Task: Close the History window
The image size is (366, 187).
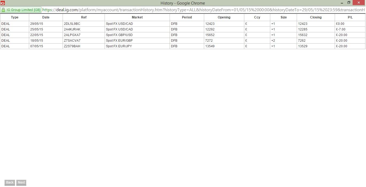Action: [359, 3]
